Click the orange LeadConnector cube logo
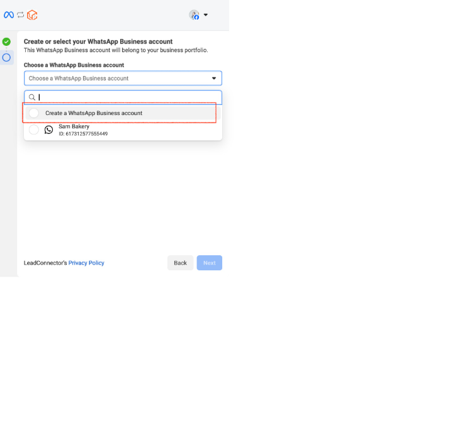The image size is (462, 425). pyautogui.click(x=32, y=14)
